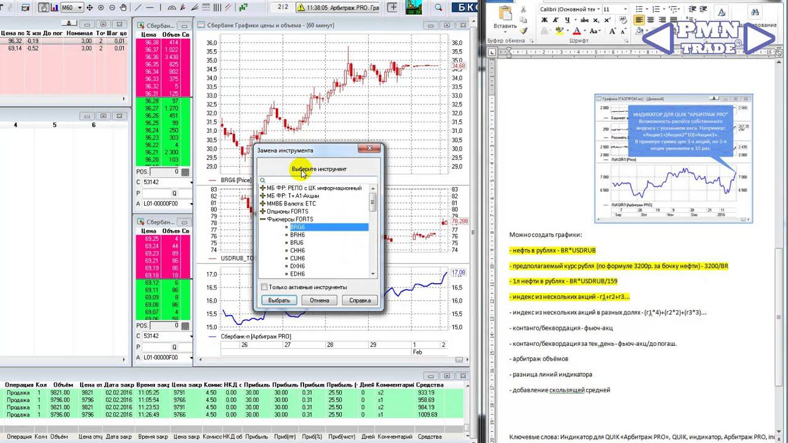788x443 pixels.
Task: Enable center paragraph alignment in Word
Action: point(649,20)
